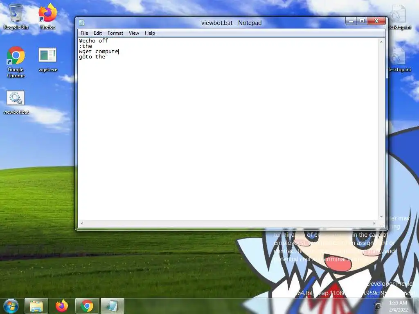Close the viewbot.bat Notepad window
419x314 pixels.
[376, 21]
